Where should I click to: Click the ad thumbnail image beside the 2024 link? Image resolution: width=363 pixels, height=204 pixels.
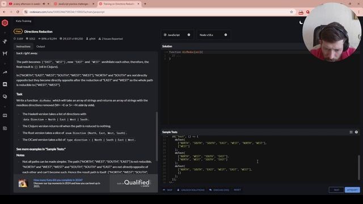pos(23,184)
